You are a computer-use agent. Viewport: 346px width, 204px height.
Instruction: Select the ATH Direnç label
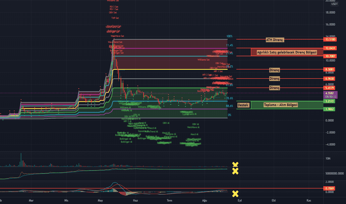pos(275,40)
